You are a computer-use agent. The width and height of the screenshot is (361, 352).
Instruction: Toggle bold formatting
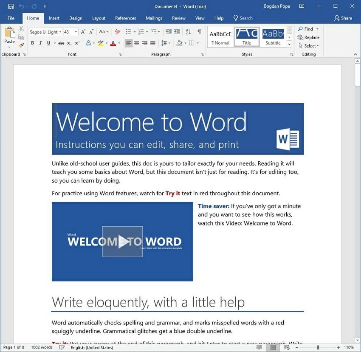coord(33,43)
